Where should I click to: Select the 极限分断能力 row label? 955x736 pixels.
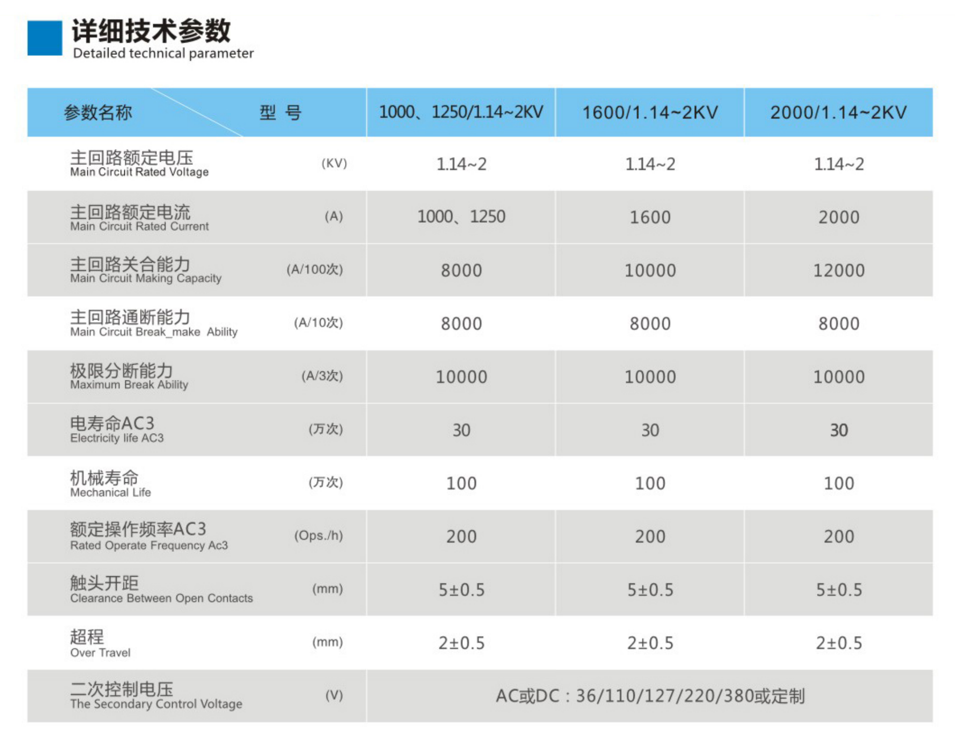[122, 371]
